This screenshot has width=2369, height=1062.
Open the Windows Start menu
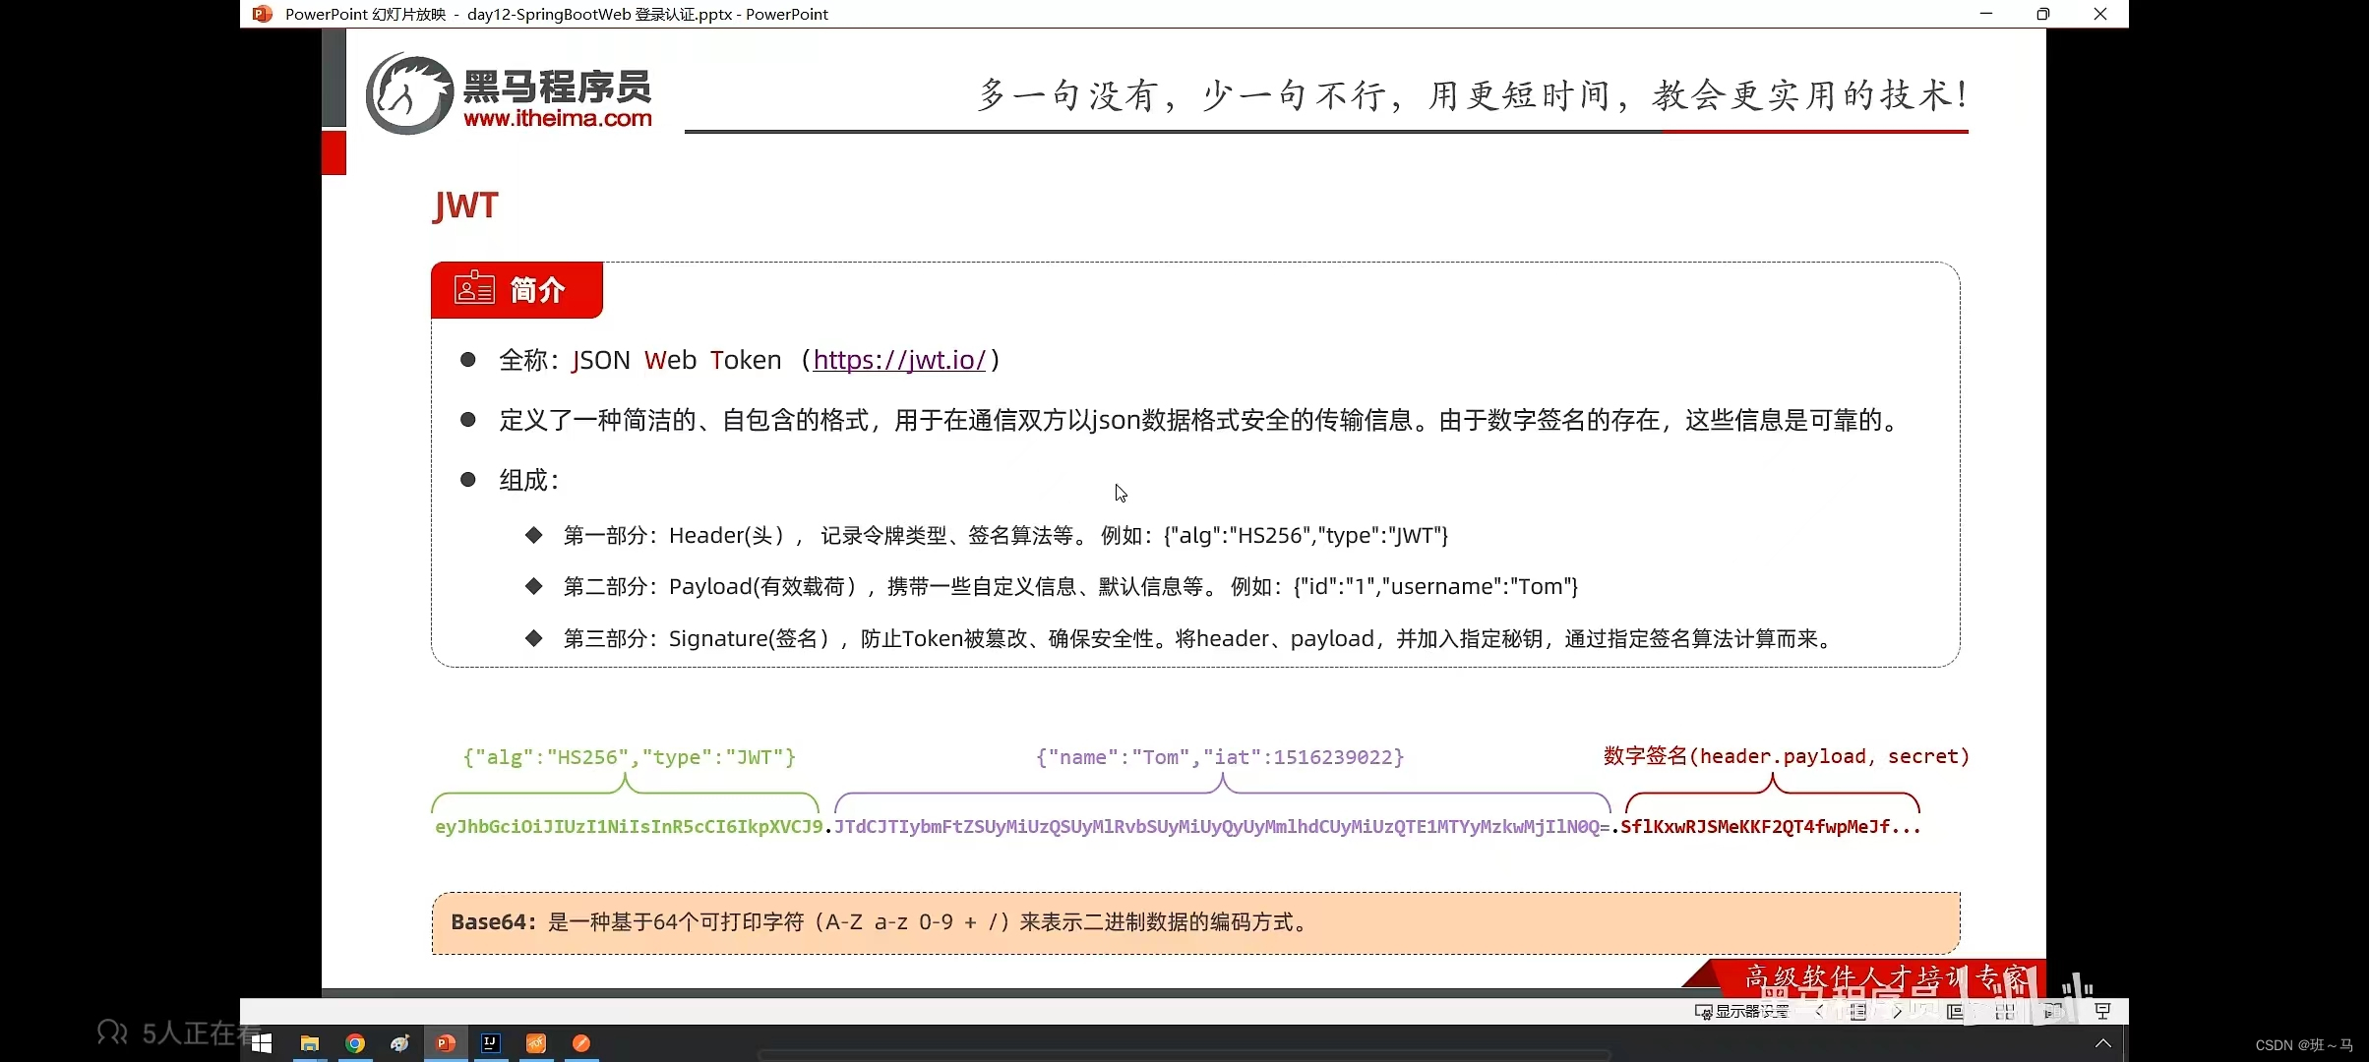261,1044
